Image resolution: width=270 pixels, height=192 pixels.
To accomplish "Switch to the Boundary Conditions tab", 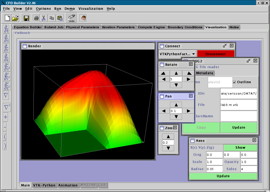I will [185, 27].
